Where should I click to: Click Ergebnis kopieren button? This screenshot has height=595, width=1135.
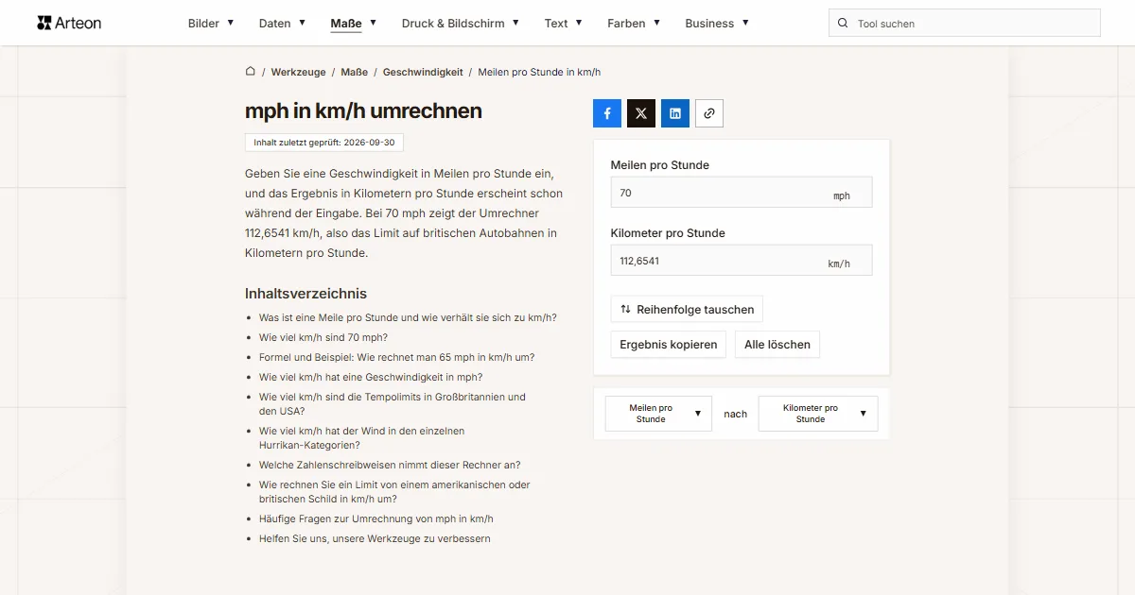pos(669,345)
